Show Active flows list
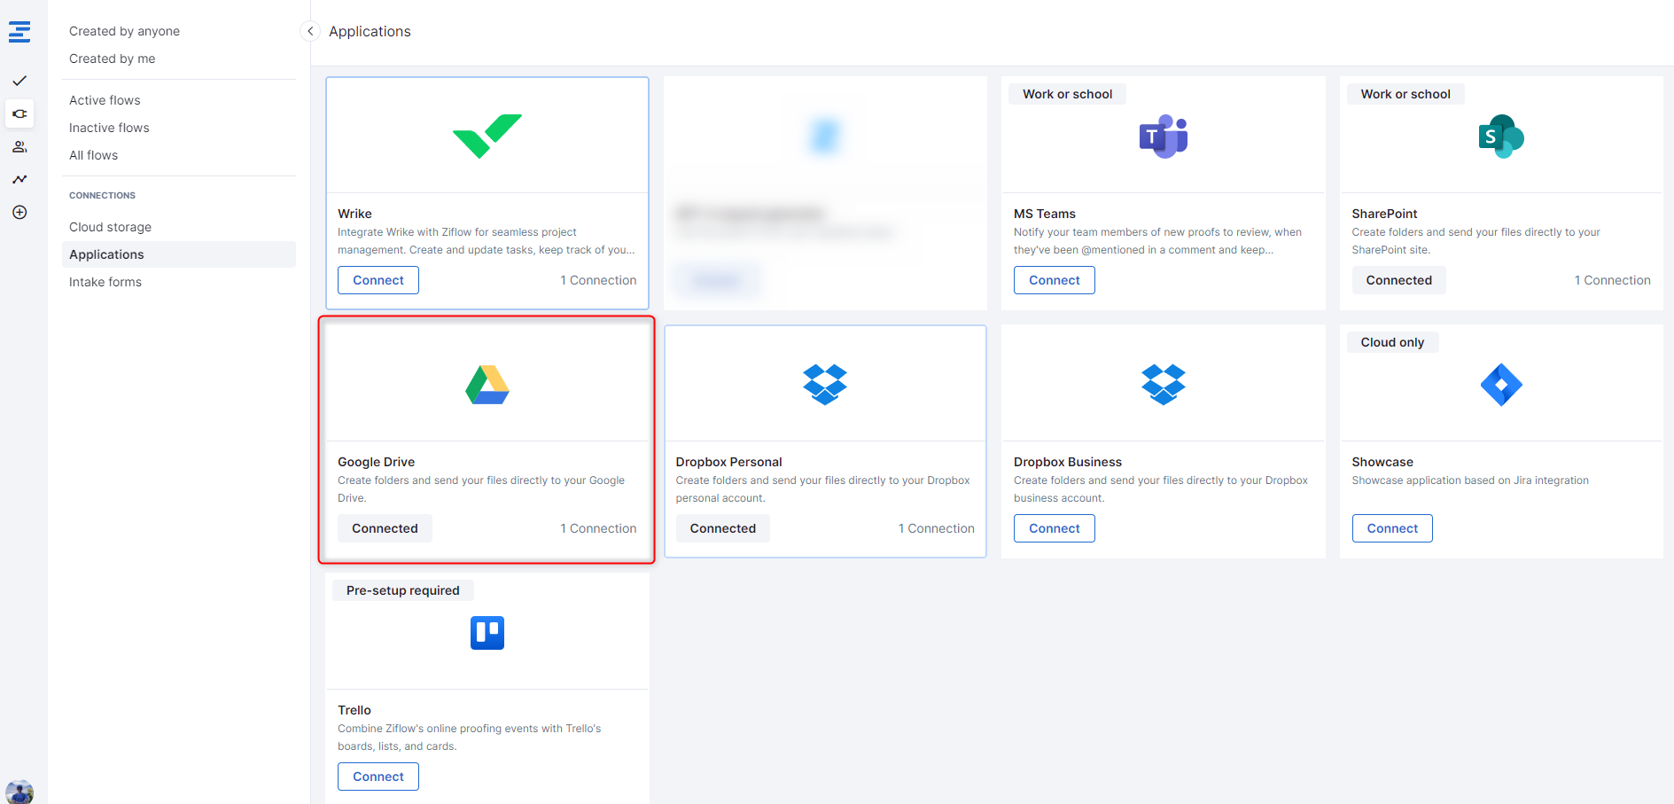 (105, 100)
